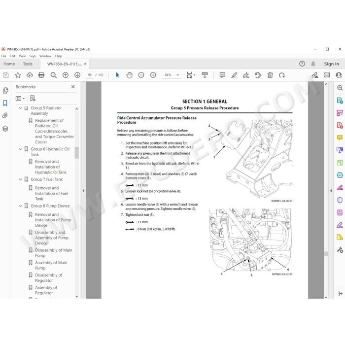Open Removal and Installation of Hydraulic OilTank bookmark
The image size is (345, 345).
pyautogui.click(x=51, y=167)
